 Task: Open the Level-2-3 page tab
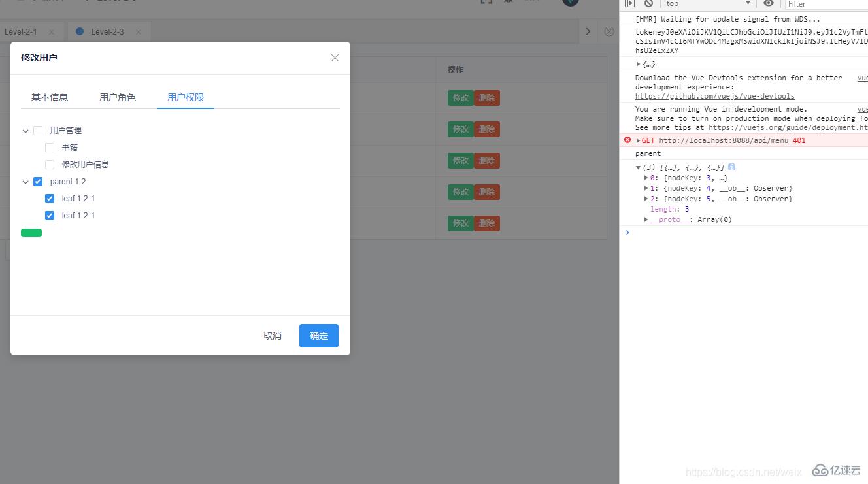coord(107,31)
